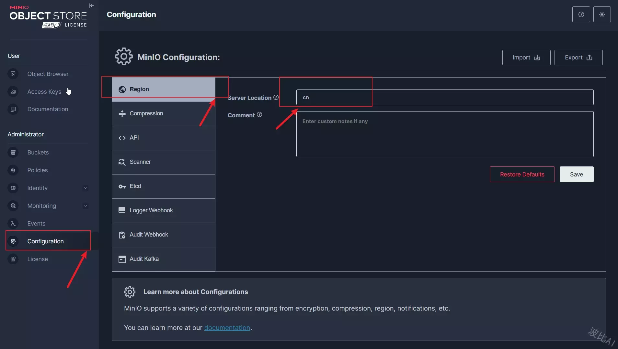Open the Policies page

(38, 170)
